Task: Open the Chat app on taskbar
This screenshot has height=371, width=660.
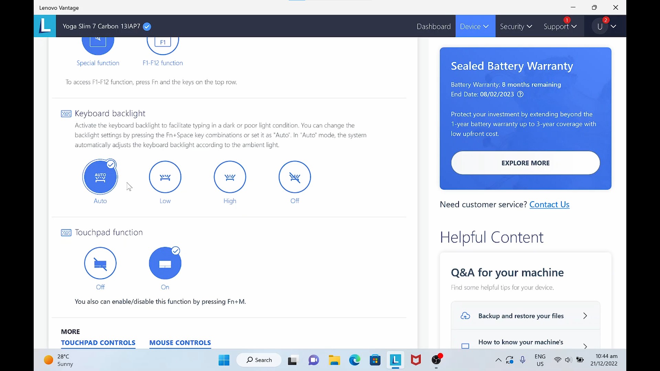Action: (313, 360)
